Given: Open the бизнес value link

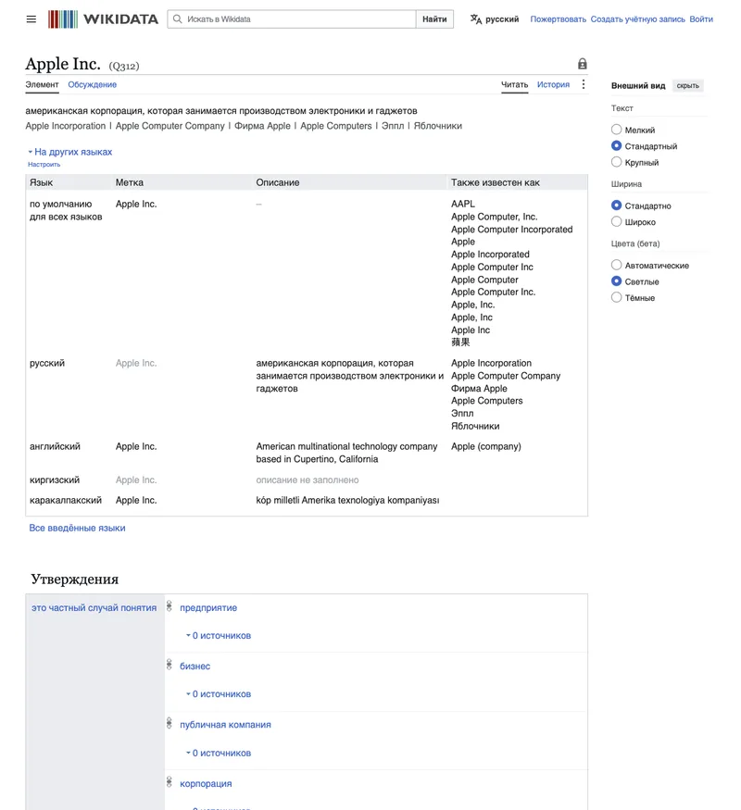Looking at the screenshot, I should click(195, 666).
